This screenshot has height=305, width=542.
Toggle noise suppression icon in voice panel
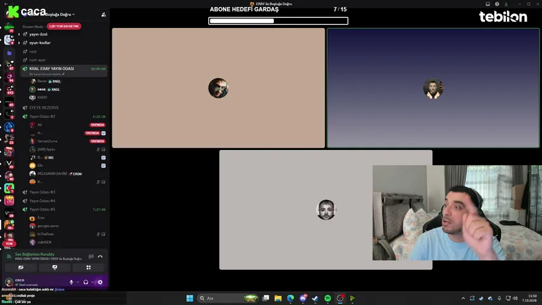click(x=91, y=256)
